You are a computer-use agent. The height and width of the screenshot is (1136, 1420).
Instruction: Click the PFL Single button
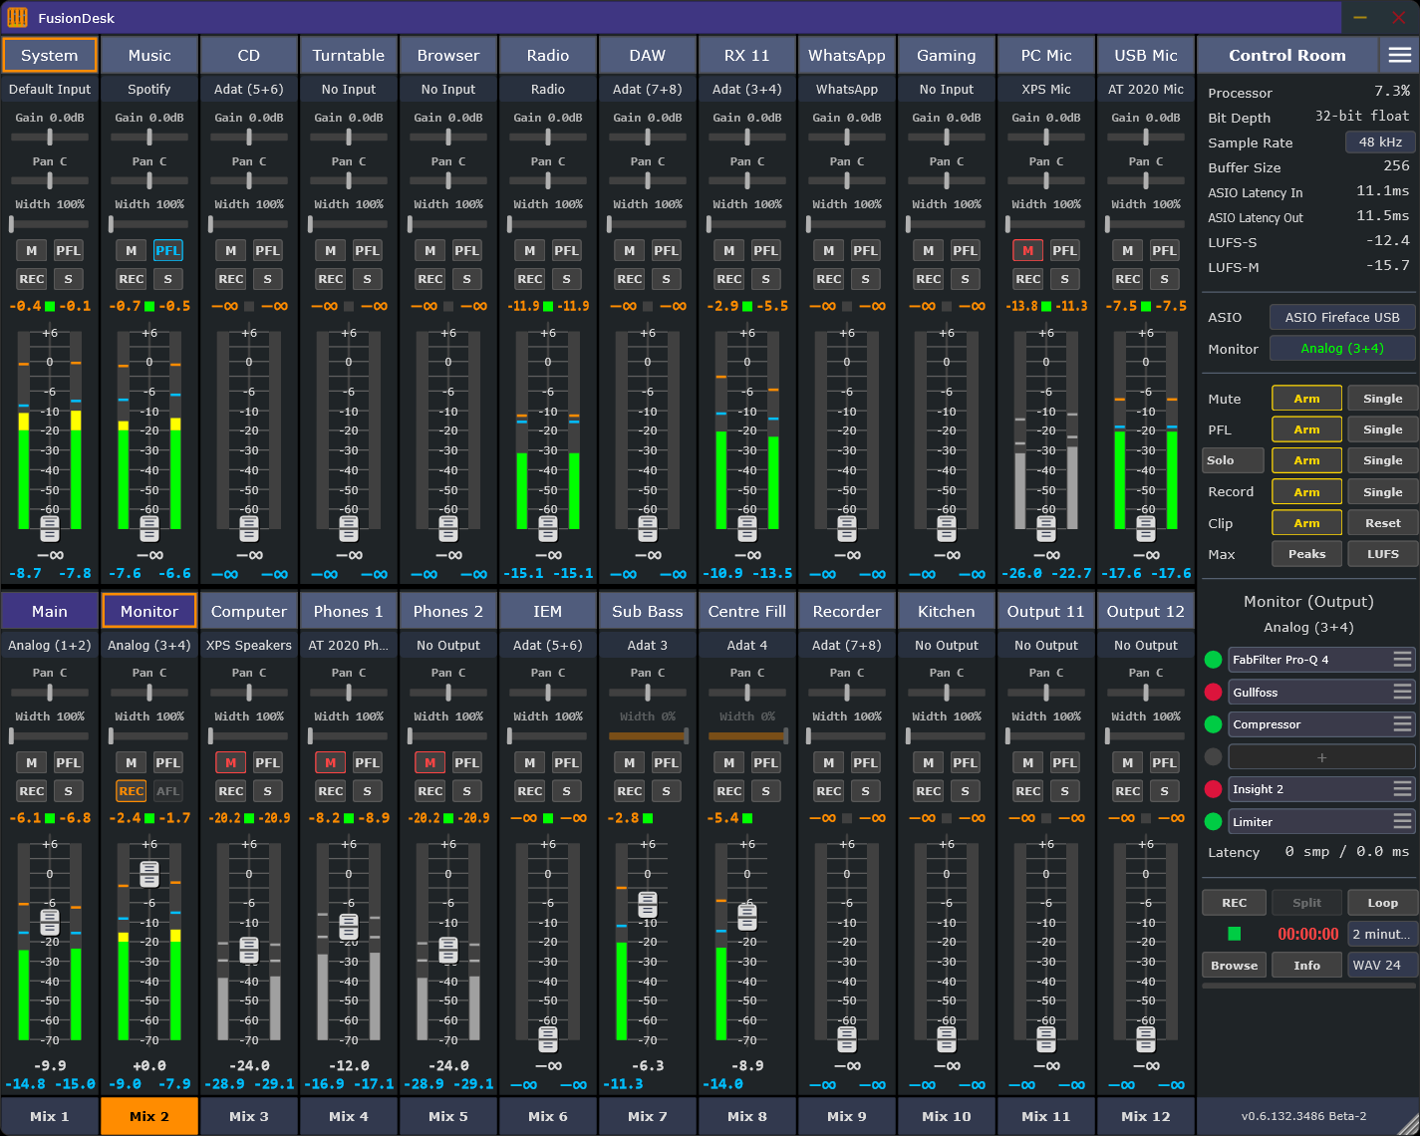1382,429
